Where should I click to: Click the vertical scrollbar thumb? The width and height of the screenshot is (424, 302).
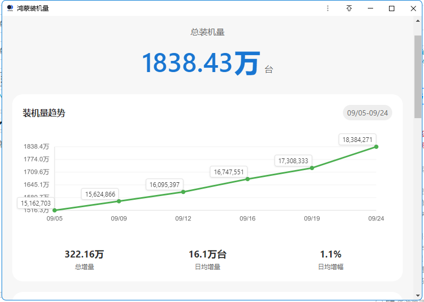point(418,77)
